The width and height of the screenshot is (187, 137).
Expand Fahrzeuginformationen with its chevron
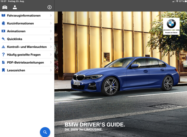click(x=51, y=15)
